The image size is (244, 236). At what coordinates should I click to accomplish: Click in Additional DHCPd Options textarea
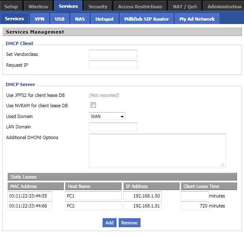(x=157, y=151)
